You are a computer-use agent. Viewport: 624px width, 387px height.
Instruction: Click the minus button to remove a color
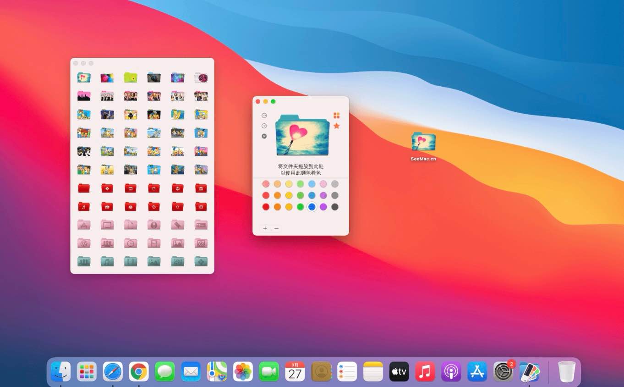[276, 228]
